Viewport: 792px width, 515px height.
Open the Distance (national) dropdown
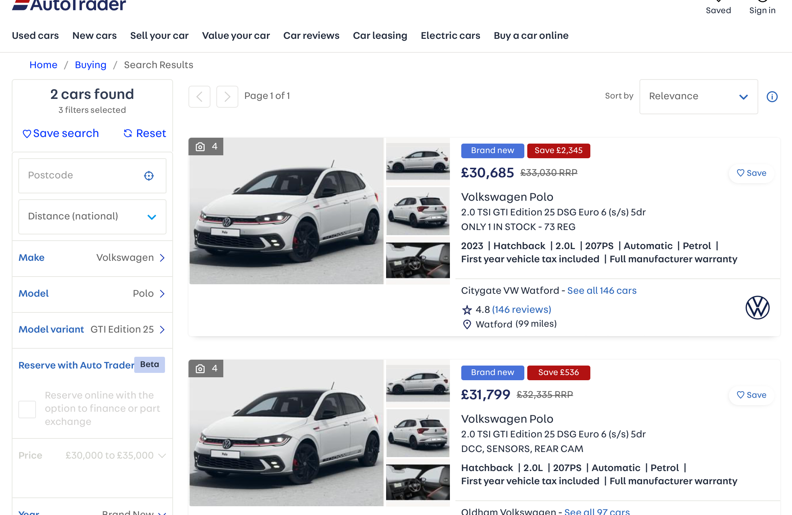tap(92, 217)
